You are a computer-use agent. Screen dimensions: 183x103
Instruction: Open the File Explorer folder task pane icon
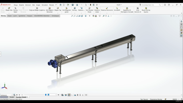(181, 27)
